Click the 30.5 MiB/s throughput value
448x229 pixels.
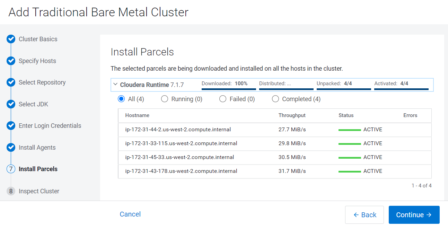point(292,157)
